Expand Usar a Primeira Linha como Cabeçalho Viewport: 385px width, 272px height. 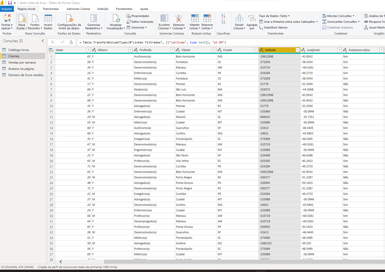317,22
